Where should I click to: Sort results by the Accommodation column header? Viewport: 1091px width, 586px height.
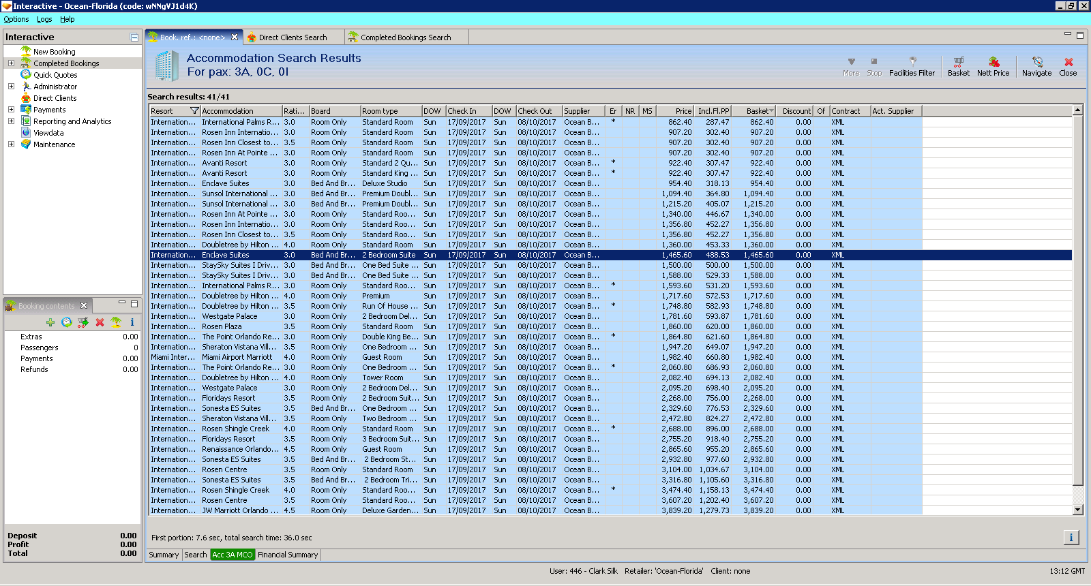[x=241, y=111]
